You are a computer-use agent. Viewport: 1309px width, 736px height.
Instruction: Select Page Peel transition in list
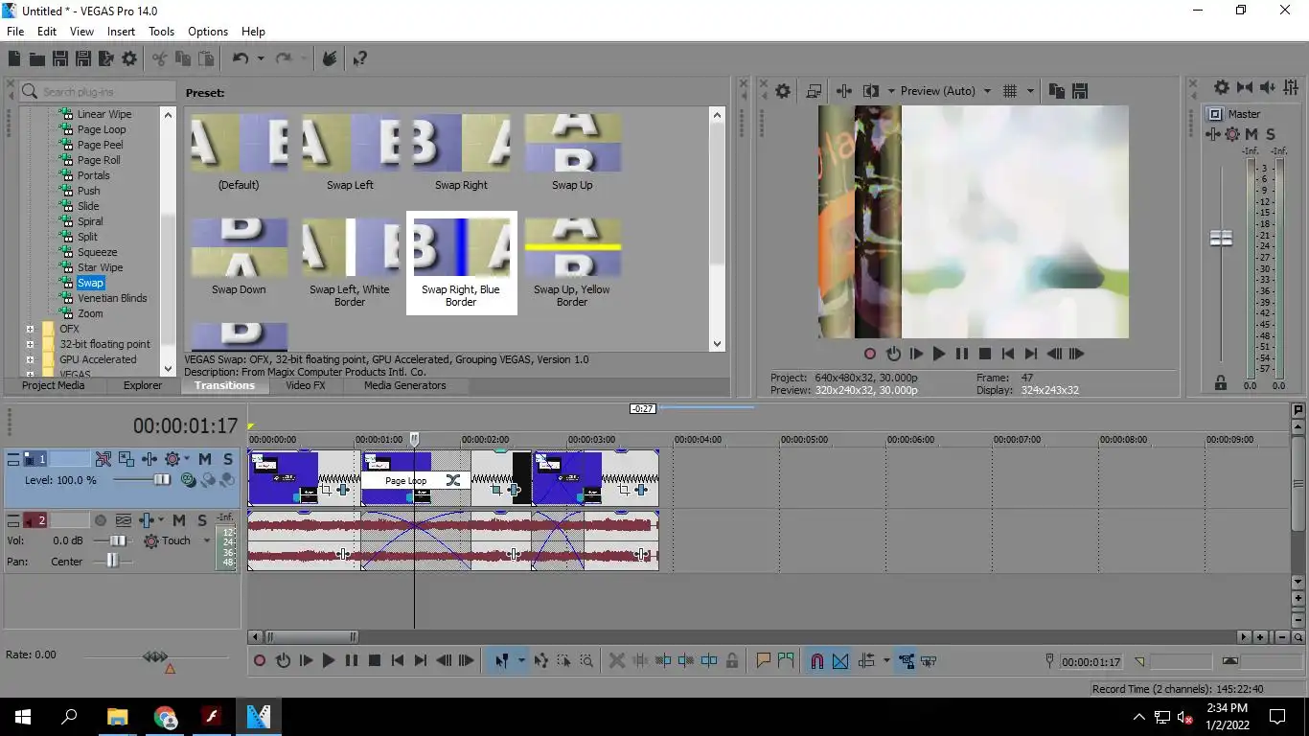point(101,145)
